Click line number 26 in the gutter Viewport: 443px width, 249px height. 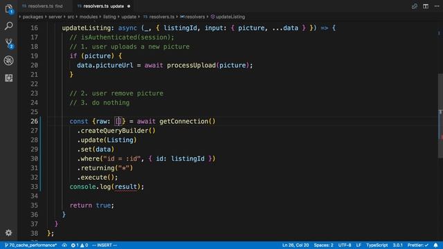[x=34, y=121]
